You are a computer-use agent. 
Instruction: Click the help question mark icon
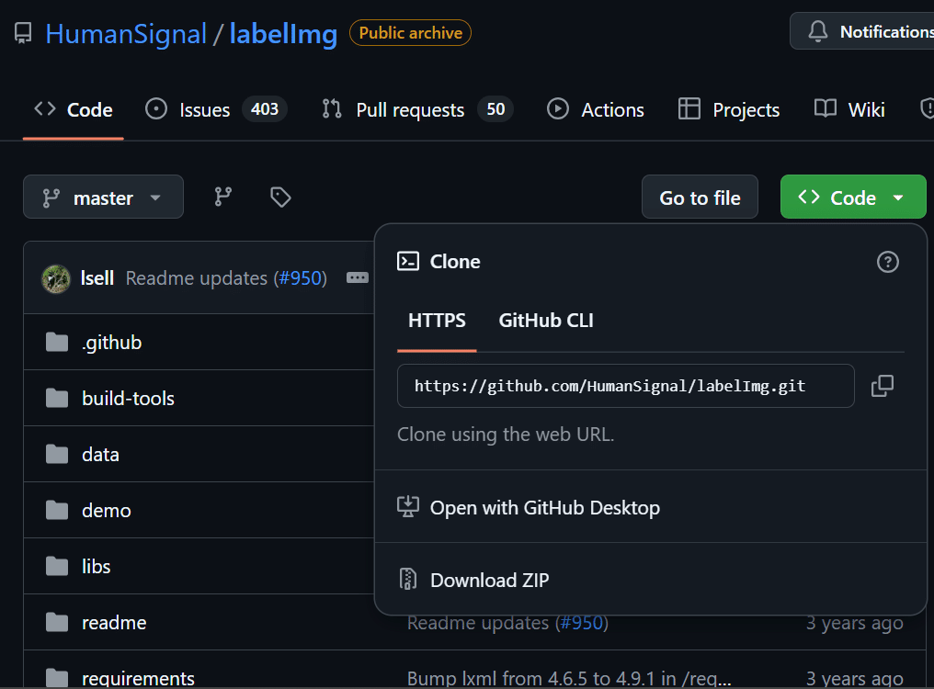(887, 262)
